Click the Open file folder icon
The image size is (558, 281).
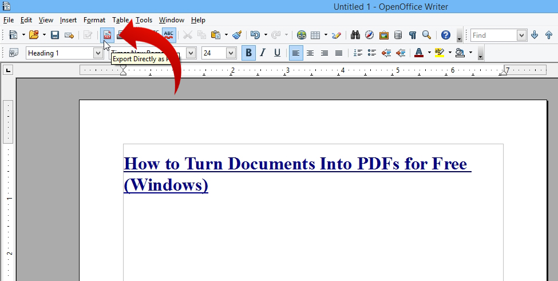(34, 35)
